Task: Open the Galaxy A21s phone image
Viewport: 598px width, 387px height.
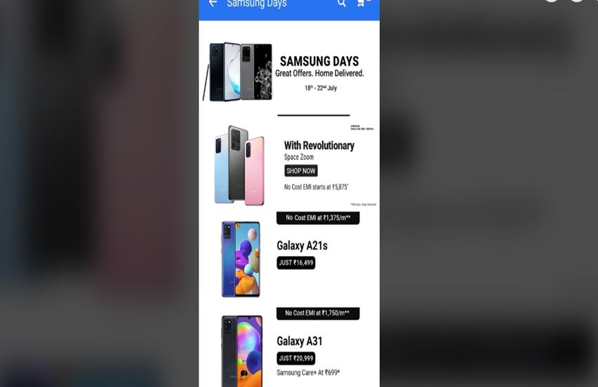Action: 241,259
